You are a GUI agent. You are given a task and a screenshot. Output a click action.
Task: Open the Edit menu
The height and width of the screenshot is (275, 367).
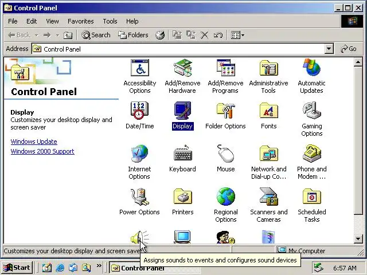pyautogui.click(x=32, y=21)
